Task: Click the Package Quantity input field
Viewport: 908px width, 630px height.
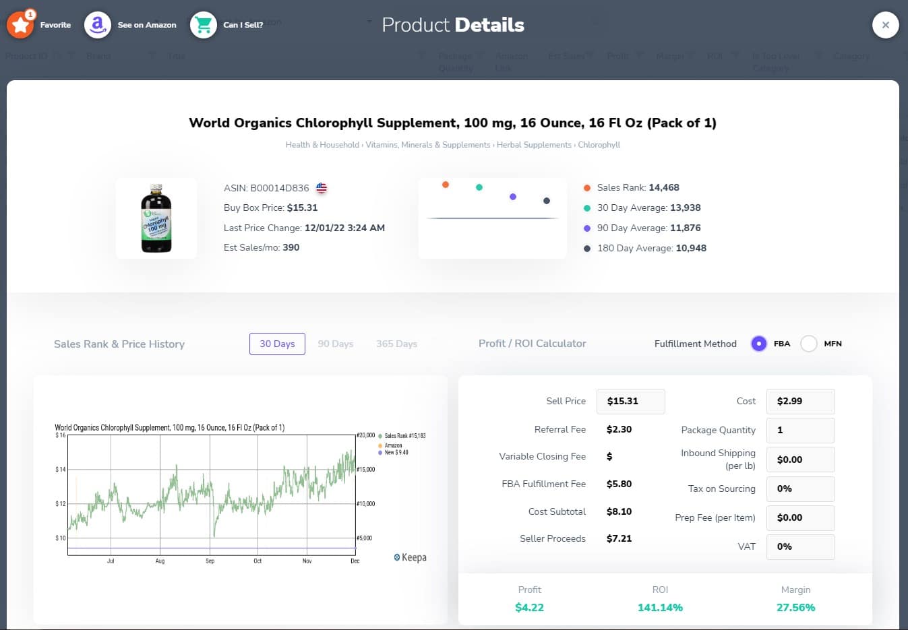Action: click(801, 430)
